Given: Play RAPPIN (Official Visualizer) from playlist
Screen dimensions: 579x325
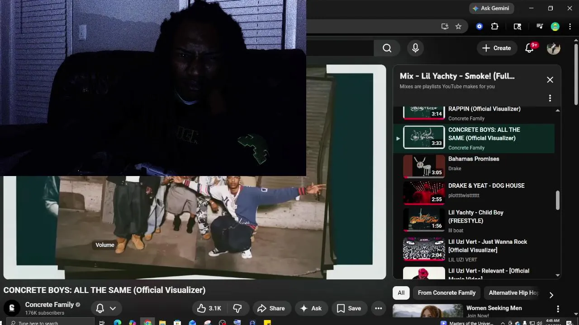Looking at the screenshot, I should 484,109.
